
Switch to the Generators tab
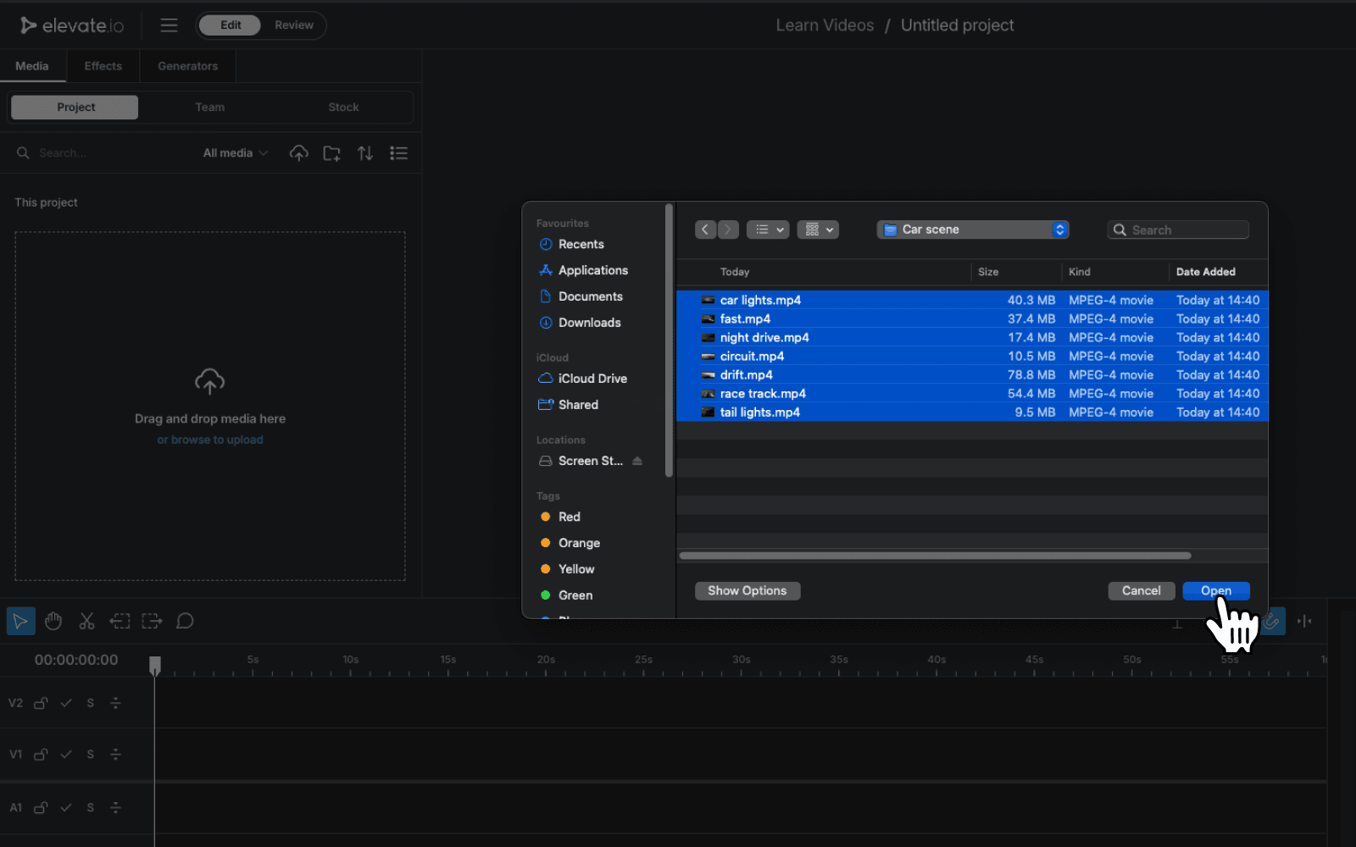(x=188, y=66)
